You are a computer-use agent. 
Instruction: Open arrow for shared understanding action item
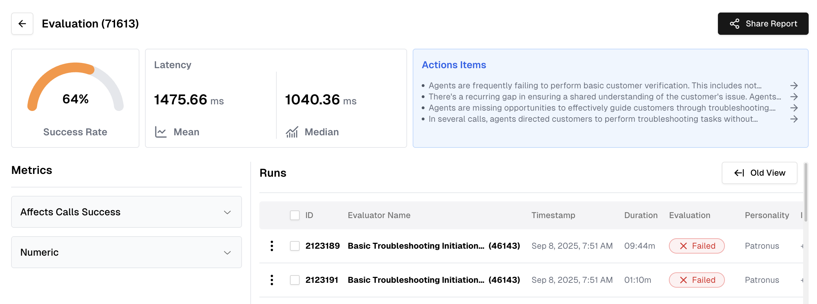pyautogui.click(x=794, y=97)
